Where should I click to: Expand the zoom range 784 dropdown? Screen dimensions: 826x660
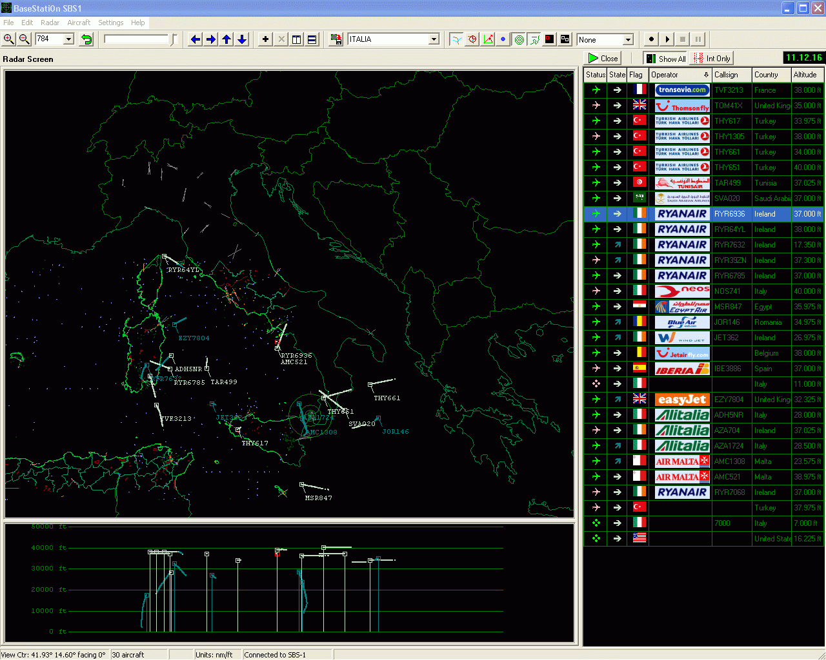click(x=68, y=39)
